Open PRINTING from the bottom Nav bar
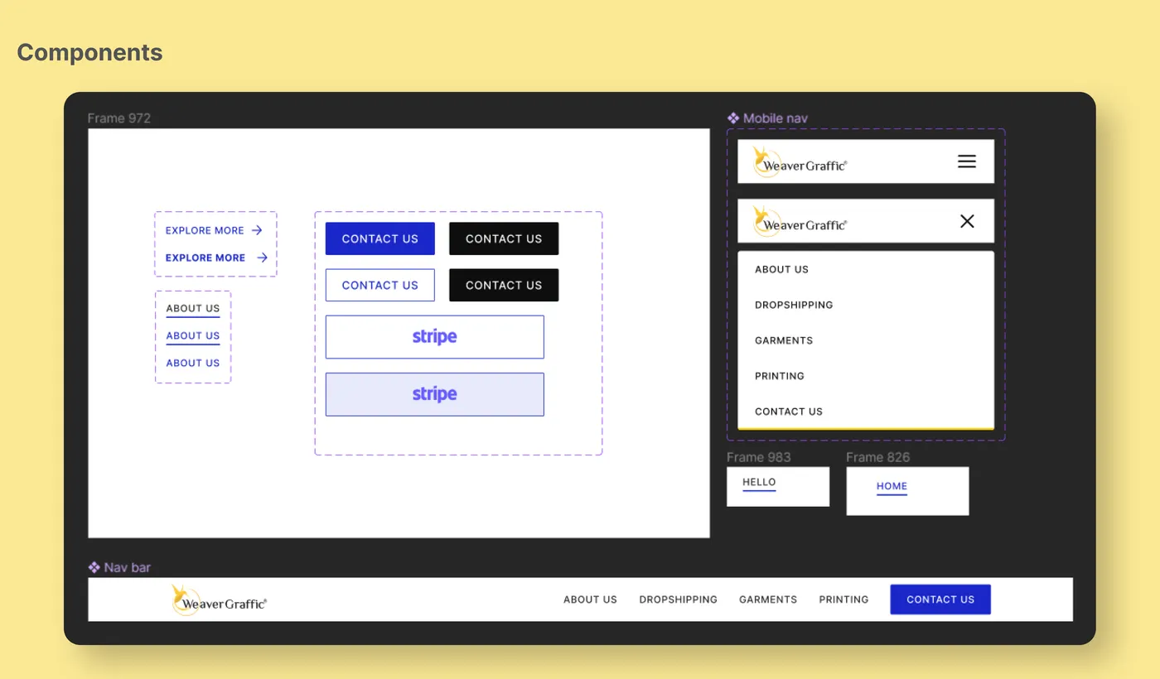The height and width of the screenshot is (679, 1160). click(843, 600)
